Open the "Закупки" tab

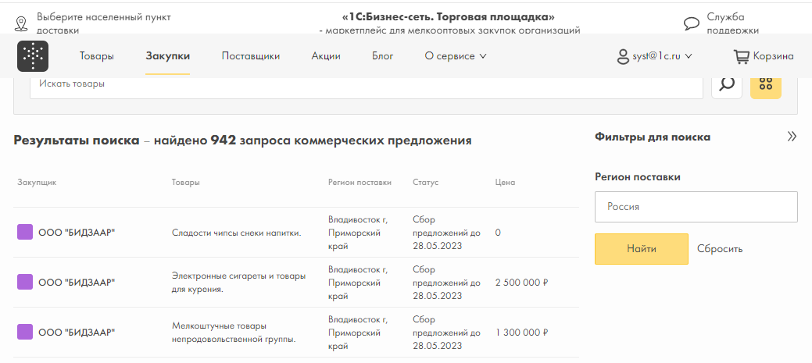[x=168, y=56]
